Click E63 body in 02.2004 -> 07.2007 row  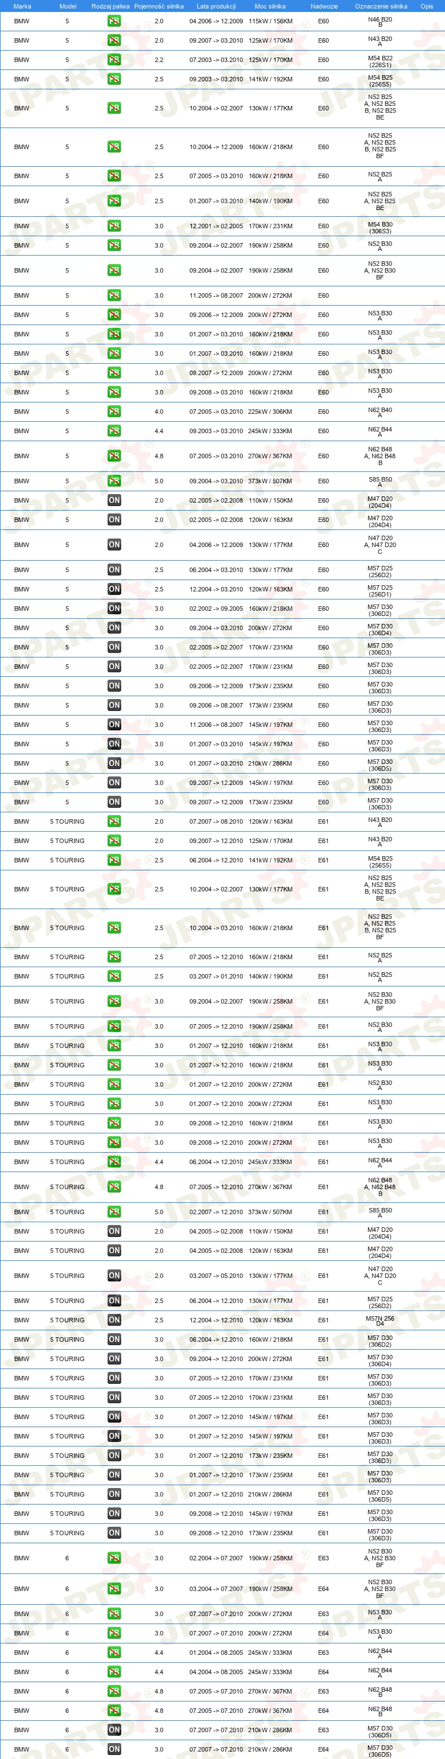click(x=324, y=1558)
